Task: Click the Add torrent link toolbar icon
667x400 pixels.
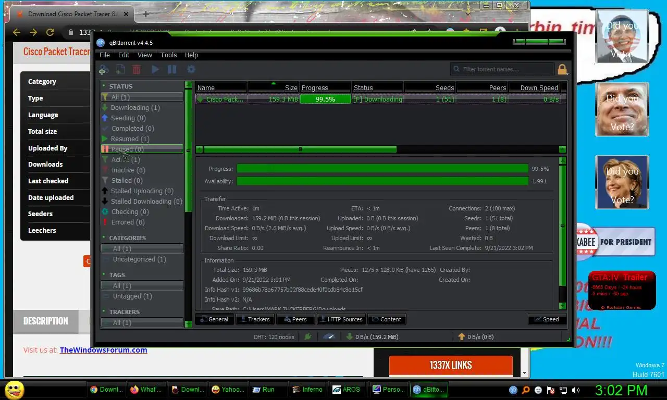Action: (103, 69)
